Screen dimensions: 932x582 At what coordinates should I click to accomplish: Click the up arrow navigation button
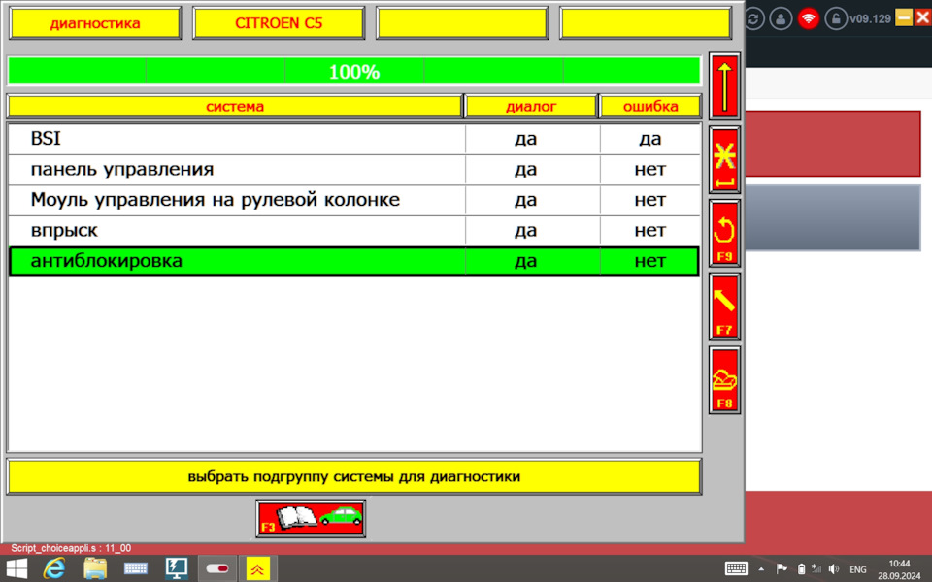[724, 86]
